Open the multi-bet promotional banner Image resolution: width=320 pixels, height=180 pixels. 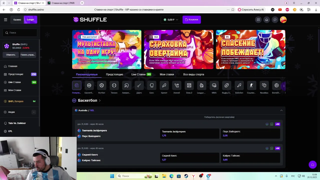(x=107, y=49)
